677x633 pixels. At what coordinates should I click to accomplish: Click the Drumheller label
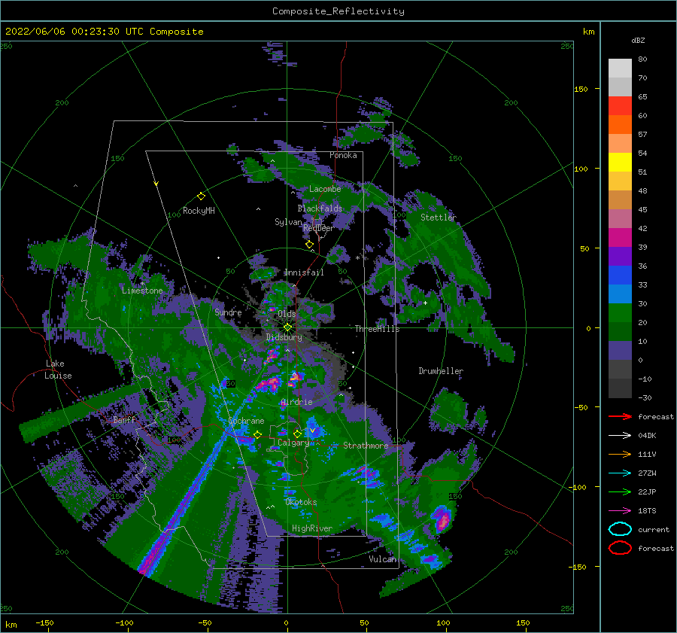[441, 371]
